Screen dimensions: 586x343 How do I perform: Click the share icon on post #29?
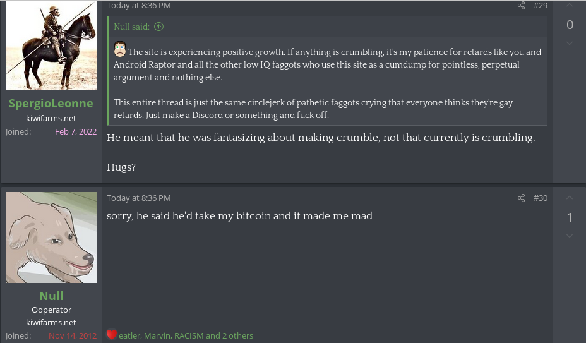(x=521, y=6)
